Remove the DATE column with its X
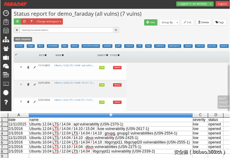 [46, 55]
